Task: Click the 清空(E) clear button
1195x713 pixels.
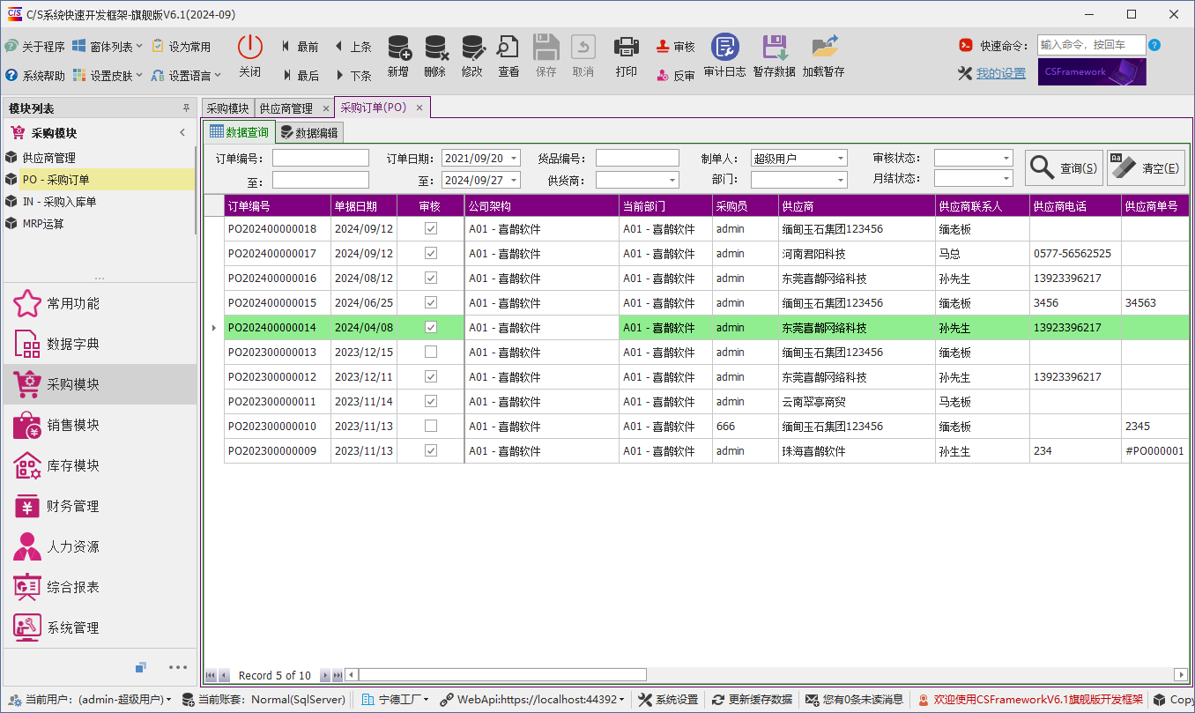Action: coord(1146,167)
